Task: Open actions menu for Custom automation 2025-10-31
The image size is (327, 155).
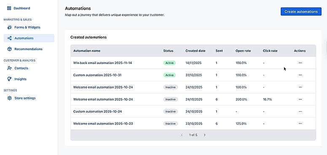Action: (x=300, y=75)
